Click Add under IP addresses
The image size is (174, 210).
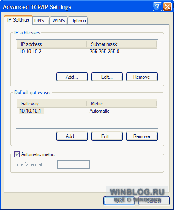[x=72, y=77]
